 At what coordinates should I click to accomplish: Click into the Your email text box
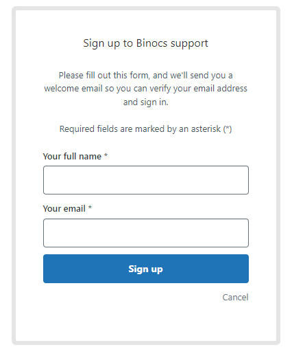click(x=146, y=233)
